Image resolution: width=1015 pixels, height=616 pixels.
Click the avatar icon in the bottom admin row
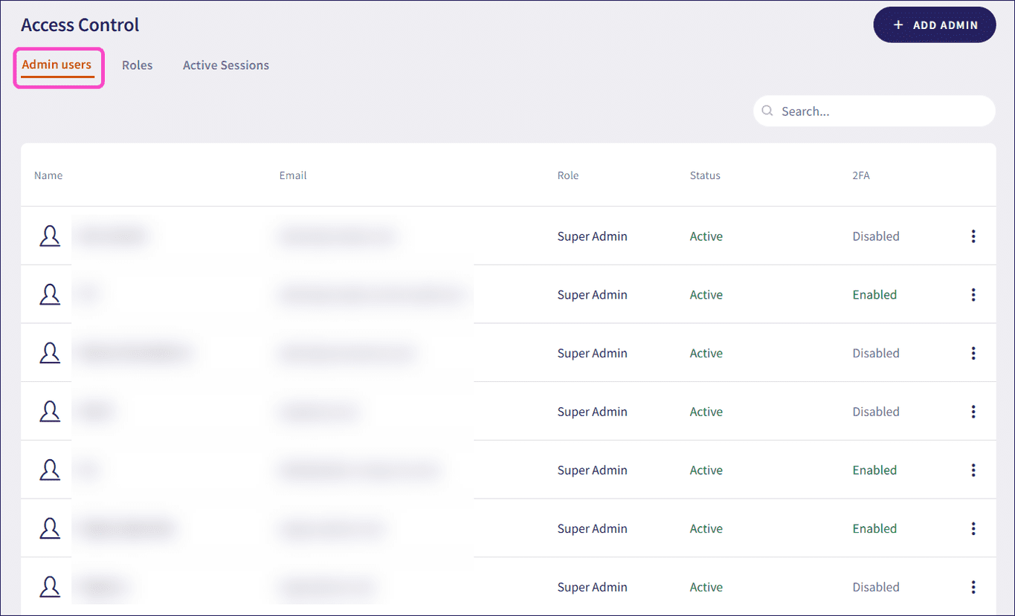pyautogui.click(x=49, y=586)
